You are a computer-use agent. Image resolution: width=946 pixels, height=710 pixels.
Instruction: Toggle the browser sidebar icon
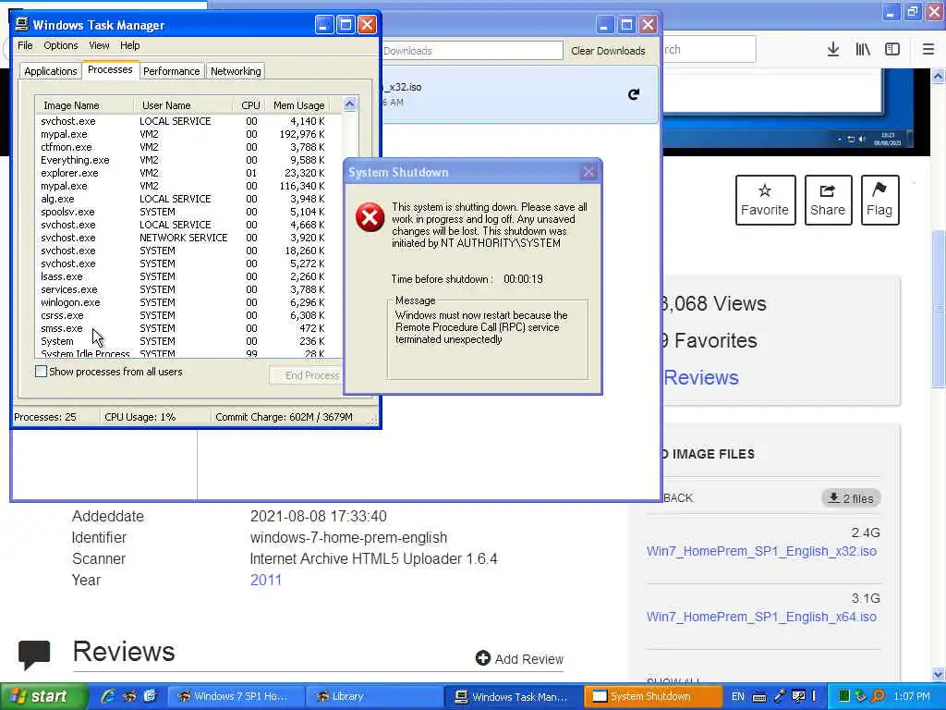[892, 50]
